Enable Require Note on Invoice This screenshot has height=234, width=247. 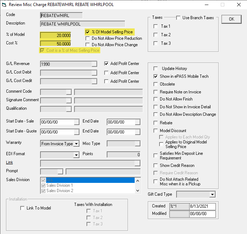click(x=156, y=92)
